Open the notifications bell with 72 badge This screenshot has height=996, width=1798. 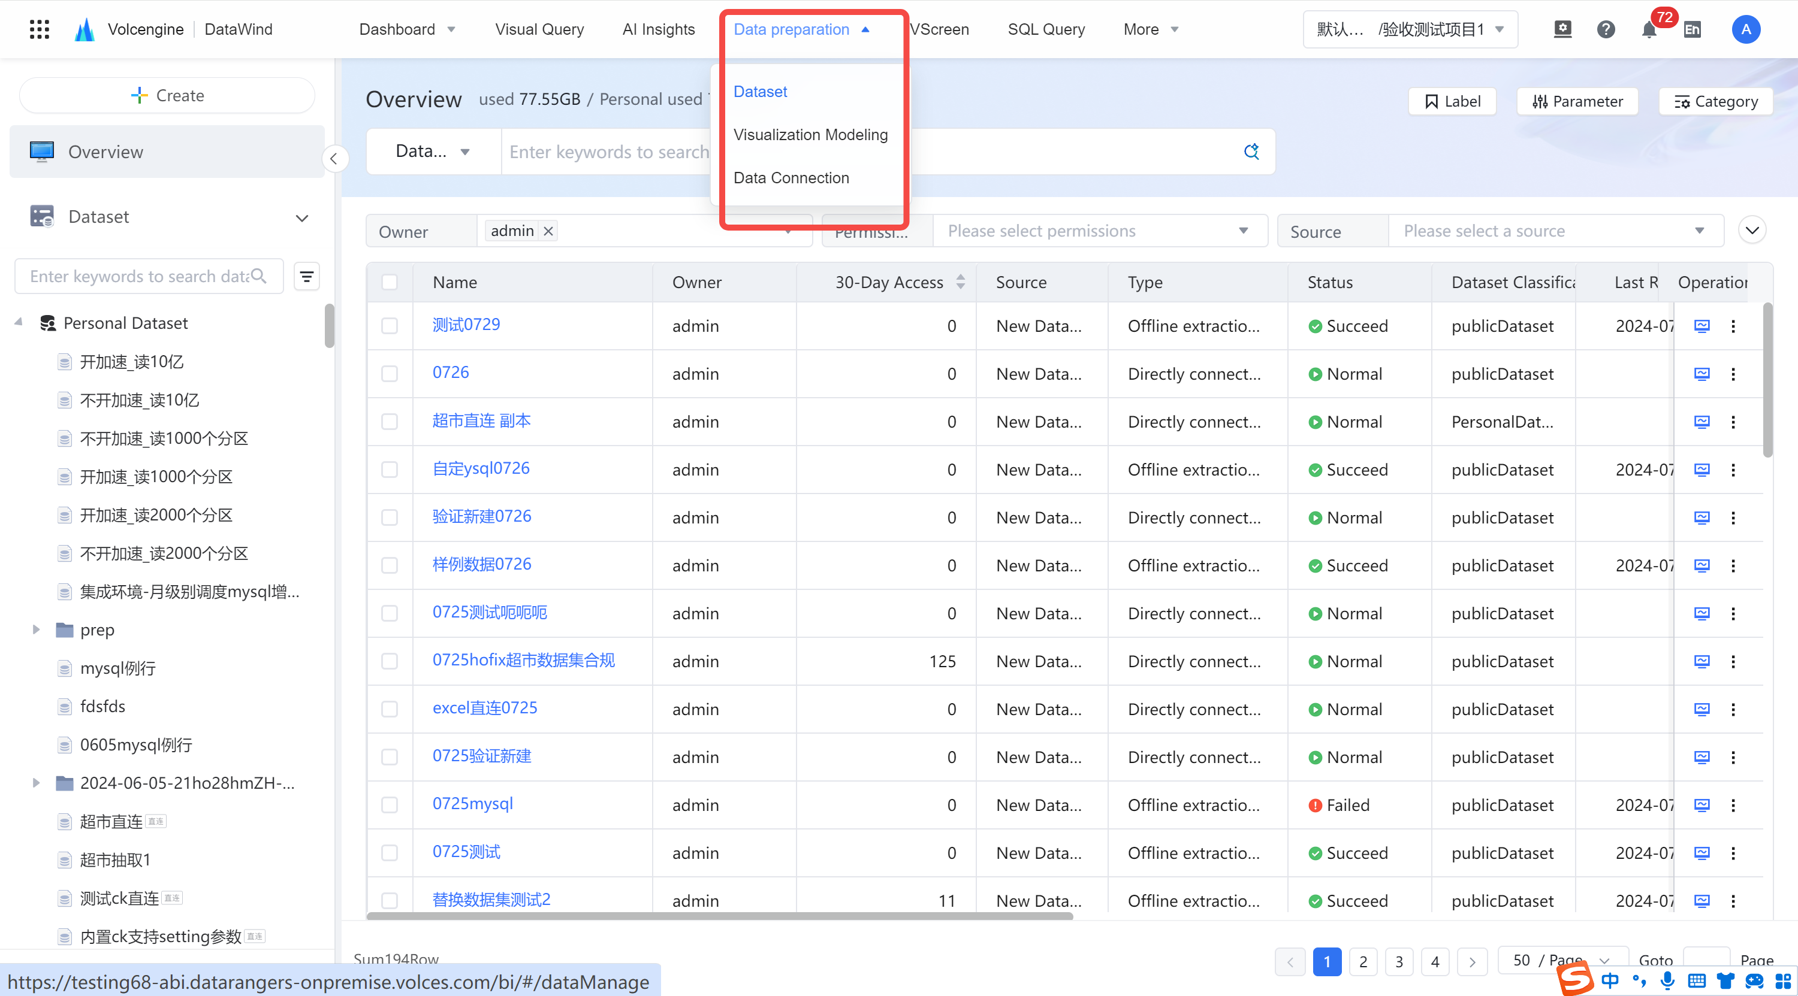pos(1649,29)
